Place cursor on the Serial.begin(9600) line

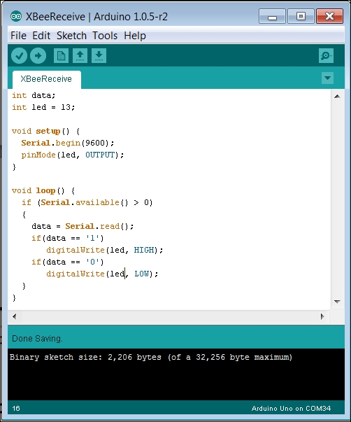68,143
